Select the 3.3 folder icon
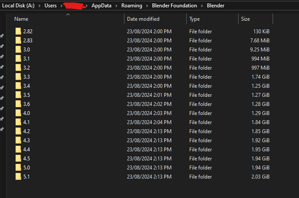Image resolution: width=299 pixels, height=198 pixels. pos(18,77)
